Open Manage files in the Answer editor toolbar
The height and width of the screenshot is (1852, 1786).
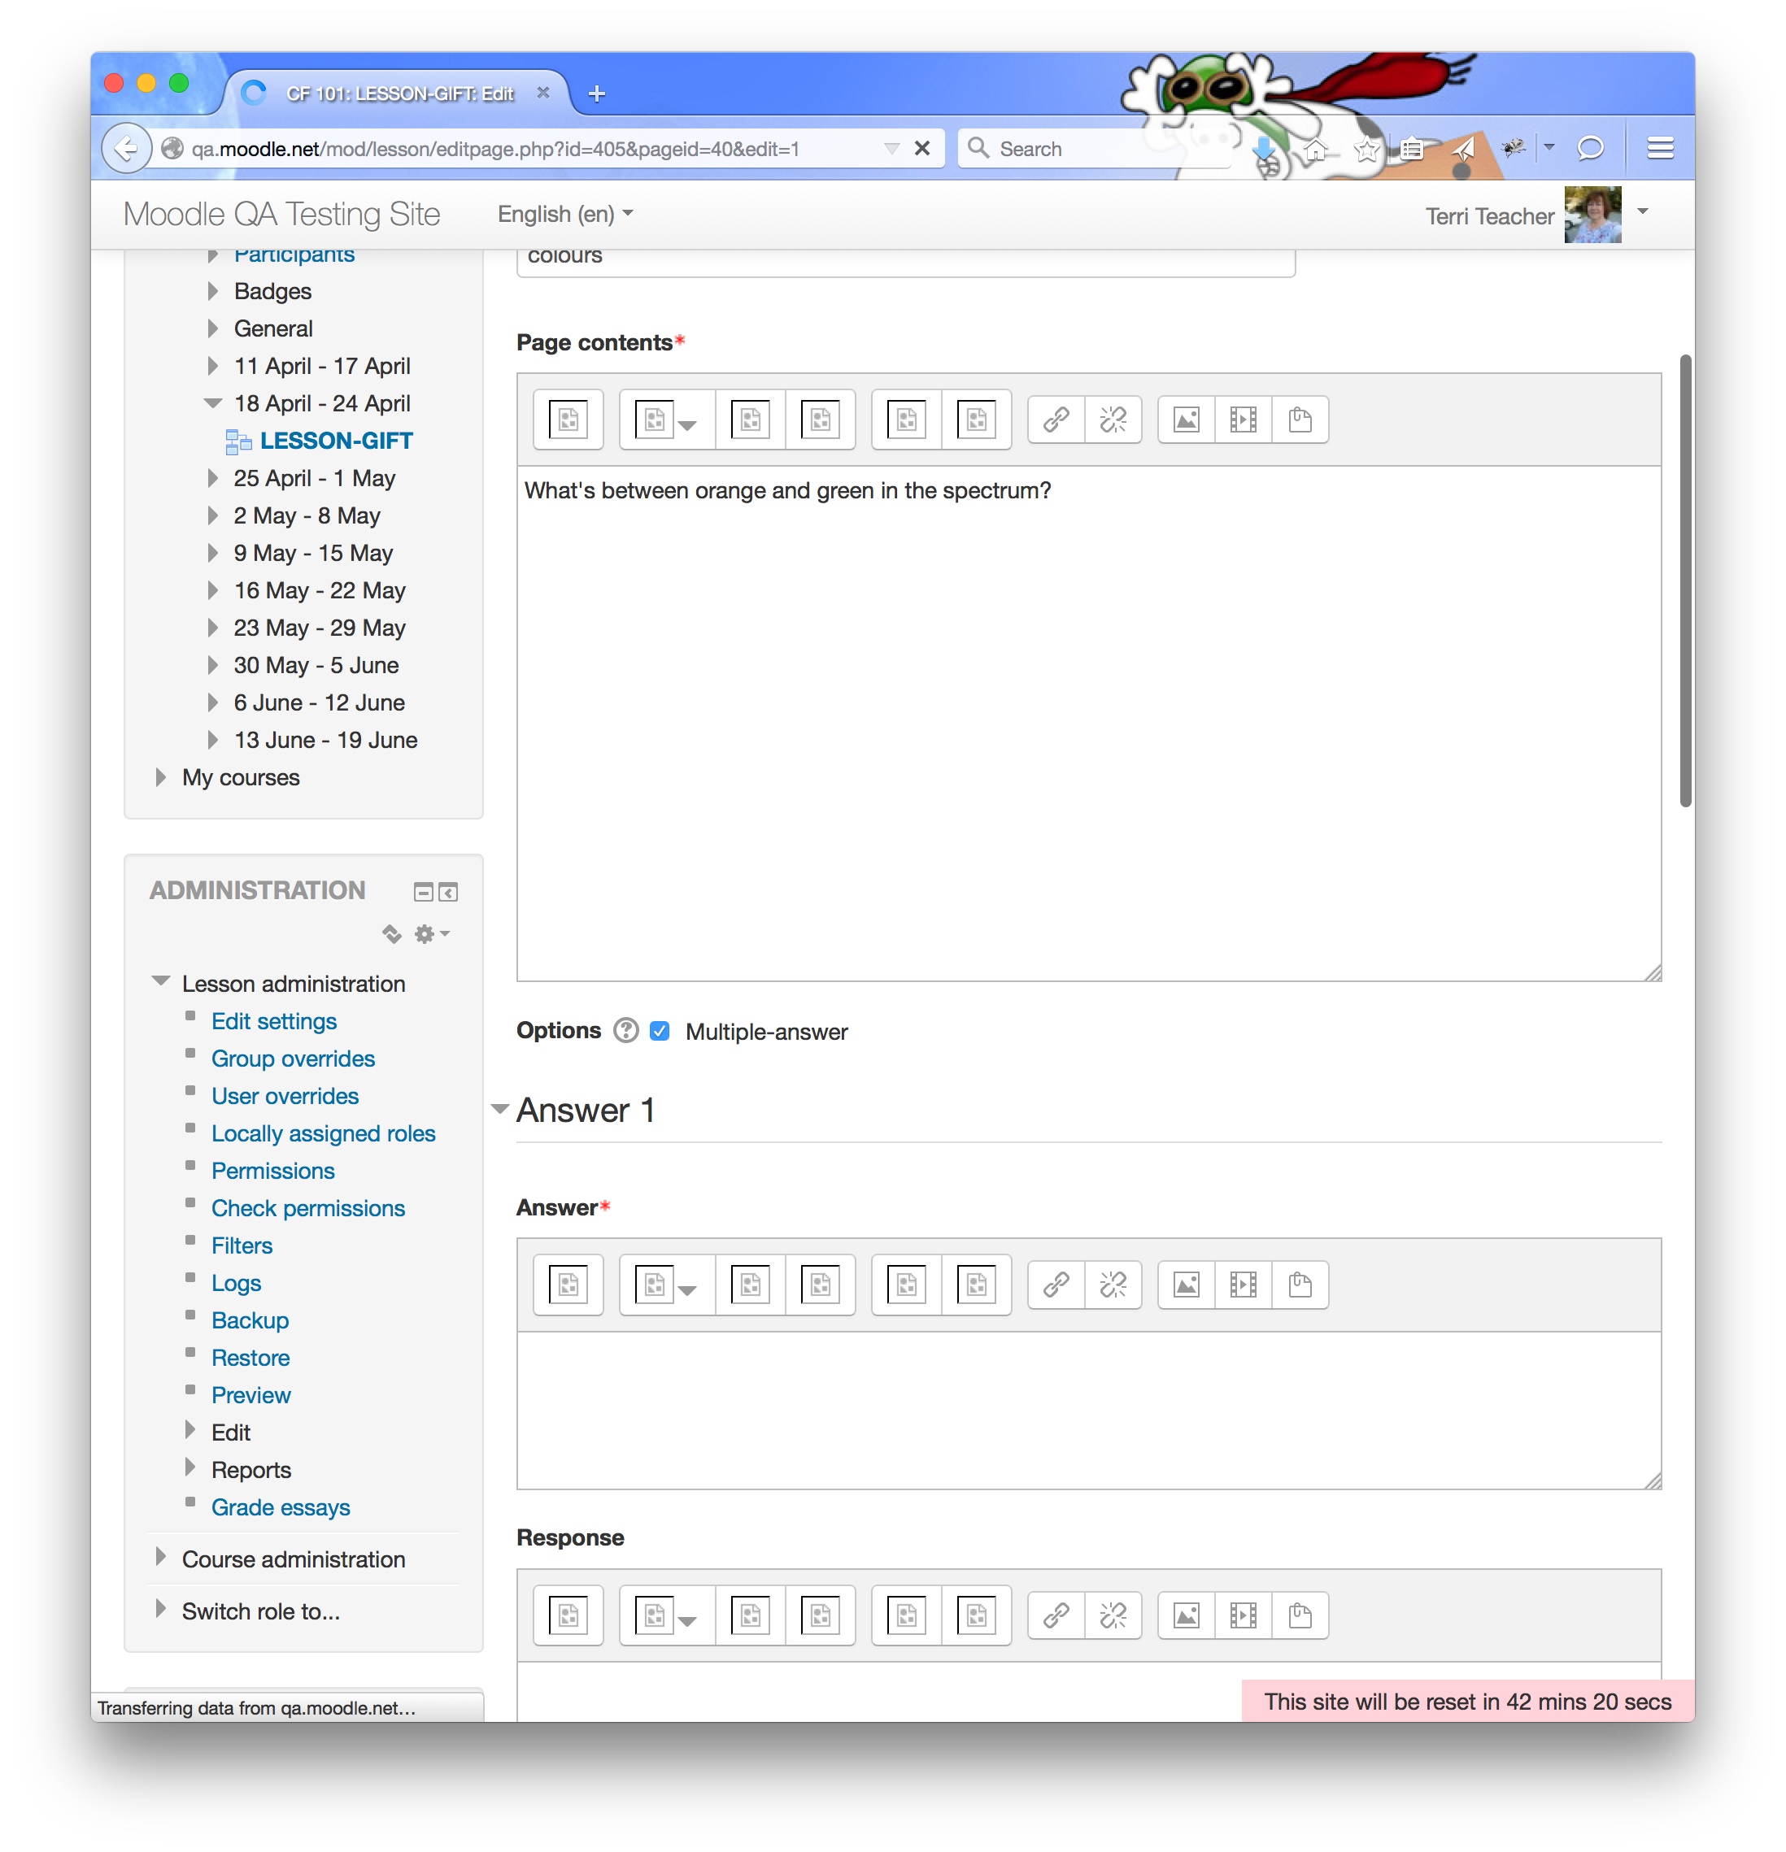(x=1299, y=1285)
